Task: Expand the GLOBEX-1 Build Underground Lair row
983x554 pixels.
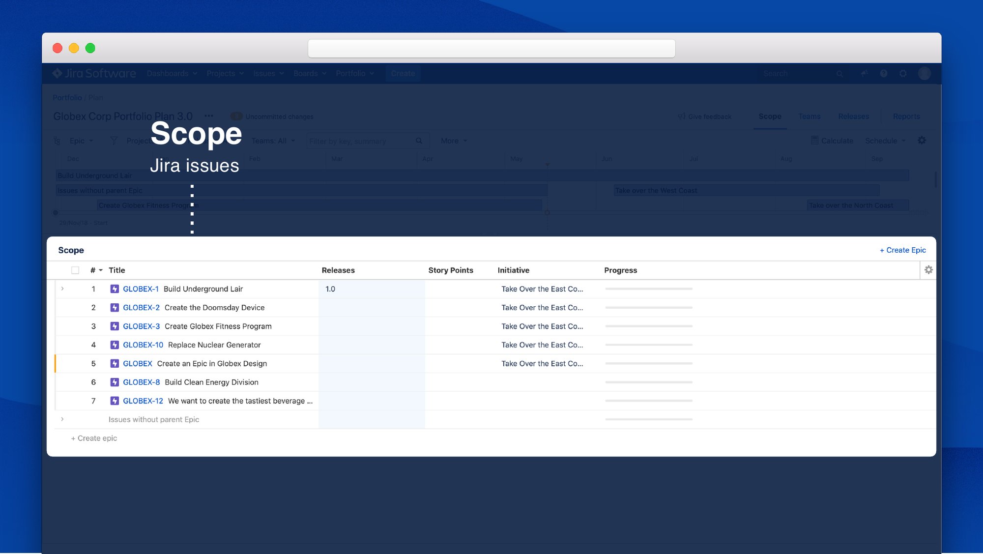Action: 62,289
